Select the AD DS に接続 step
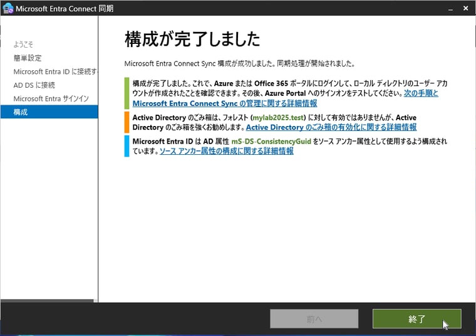Screen dimensions: 476x336 point(34,85)
